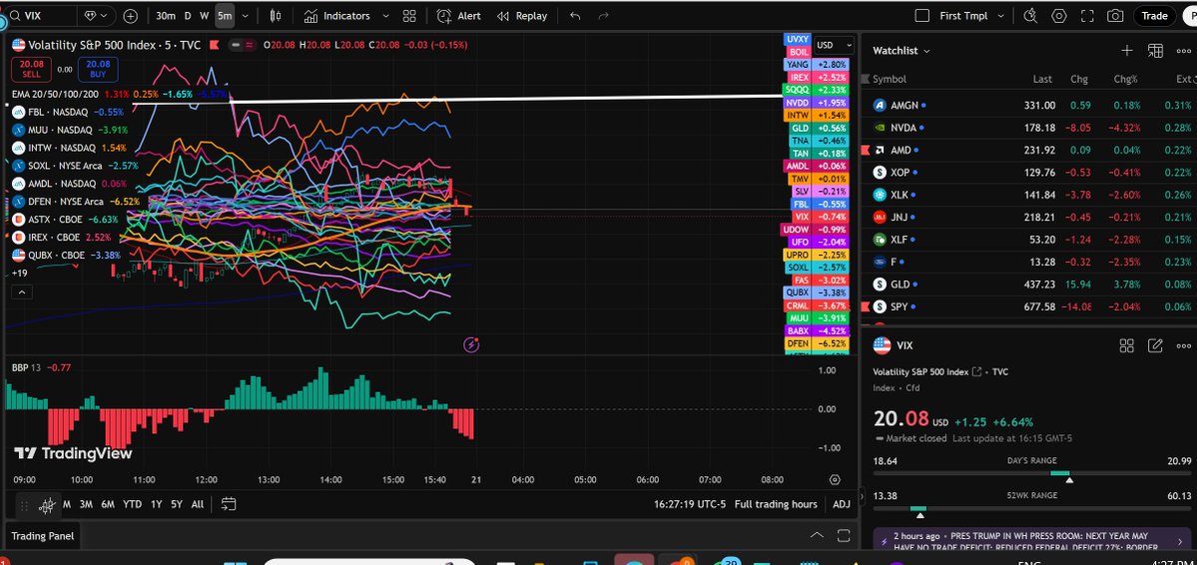Expand the Indicators favorites dropdown arrow

(385, 16)
